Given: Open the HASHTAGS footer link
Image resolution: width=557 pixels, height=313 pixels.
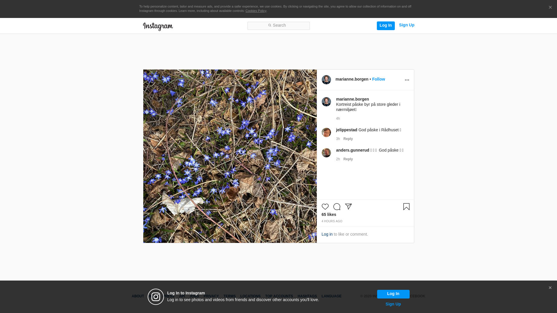Looking at the screenshot, I should pyautogui.click(x=307, y=296).
